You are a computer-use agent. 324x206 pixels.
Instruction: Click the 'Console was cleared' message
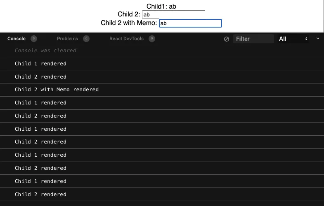(x=45, y=51)
